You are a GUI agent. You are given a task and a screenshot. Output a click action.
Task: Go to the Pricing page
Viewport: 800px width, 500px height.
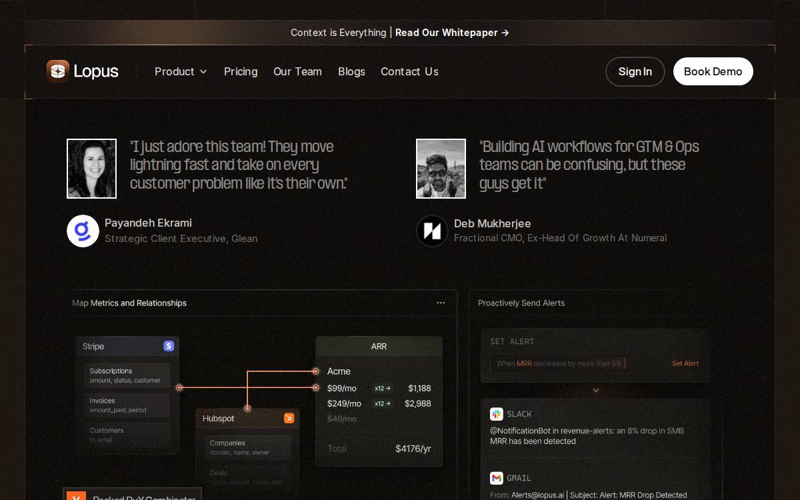241,71
